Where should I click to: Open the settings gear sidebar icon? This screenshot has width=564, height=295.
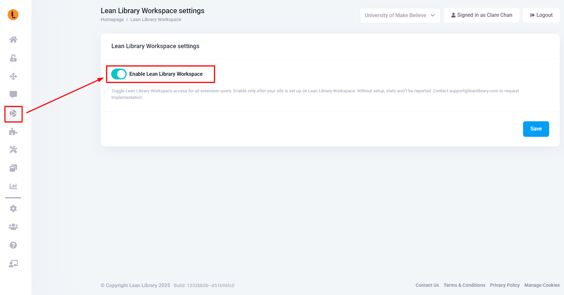pos(13,209)
